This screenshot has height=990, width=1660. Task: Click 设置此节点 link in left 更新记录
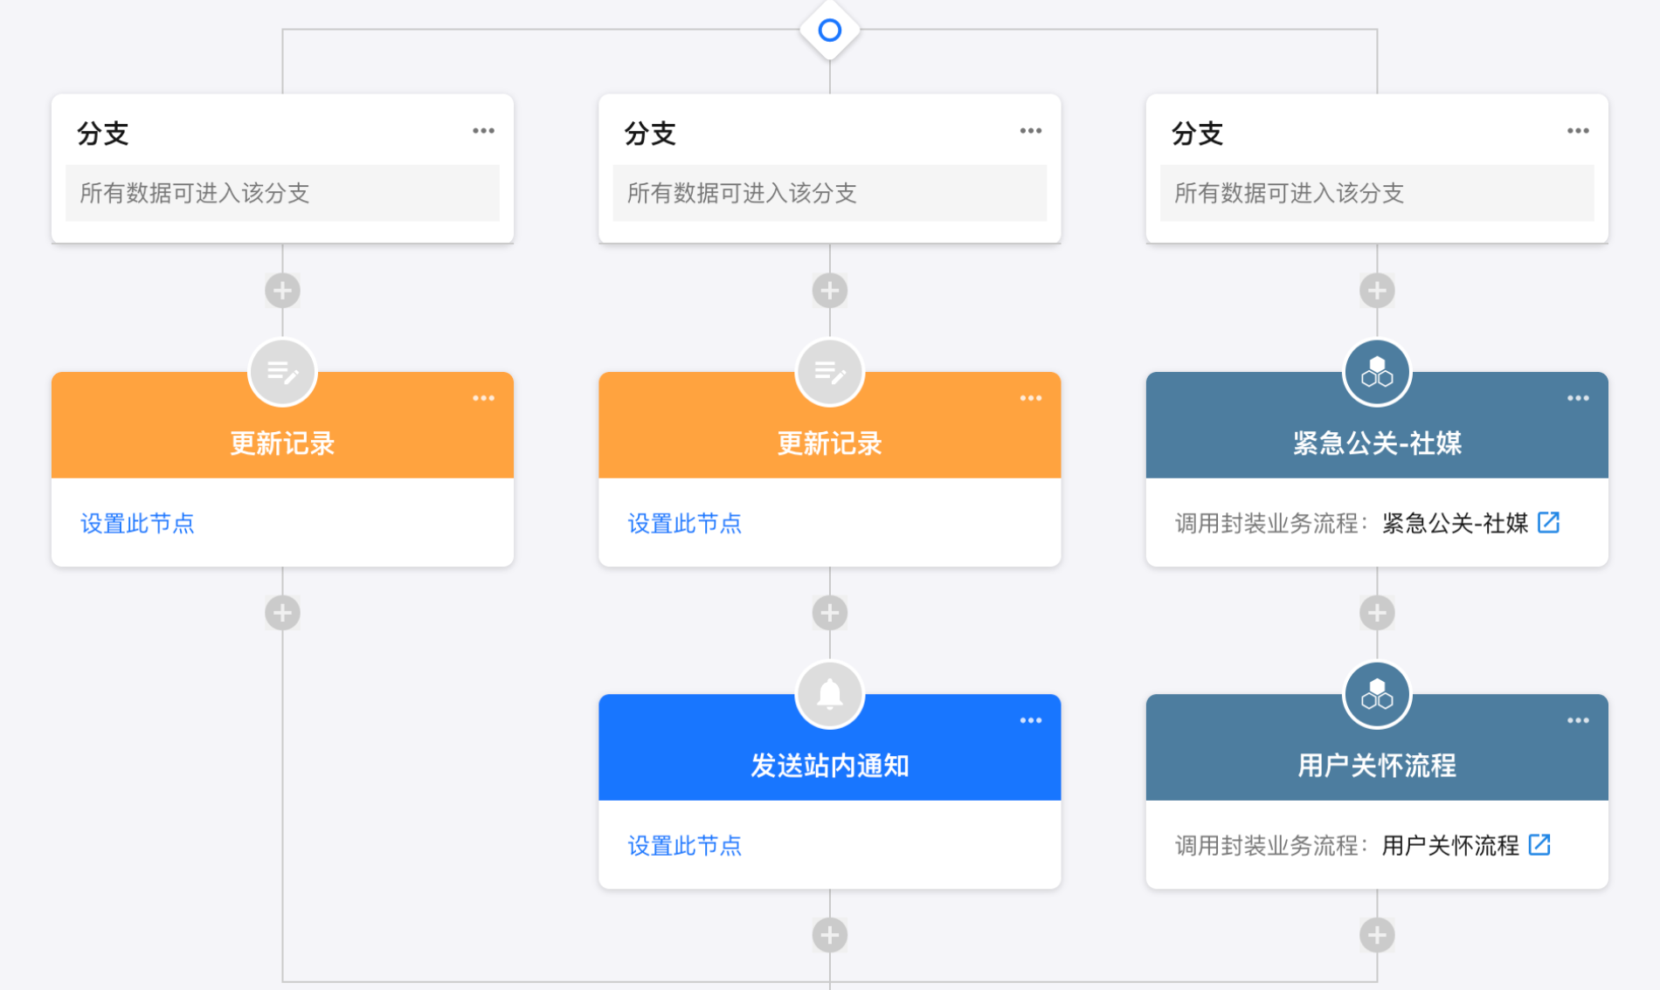tap(137, 523)
